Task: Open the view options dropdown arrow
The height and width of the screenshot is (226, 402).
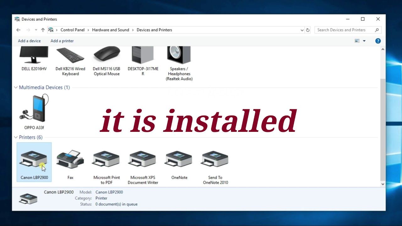Action: coord(364,41)
